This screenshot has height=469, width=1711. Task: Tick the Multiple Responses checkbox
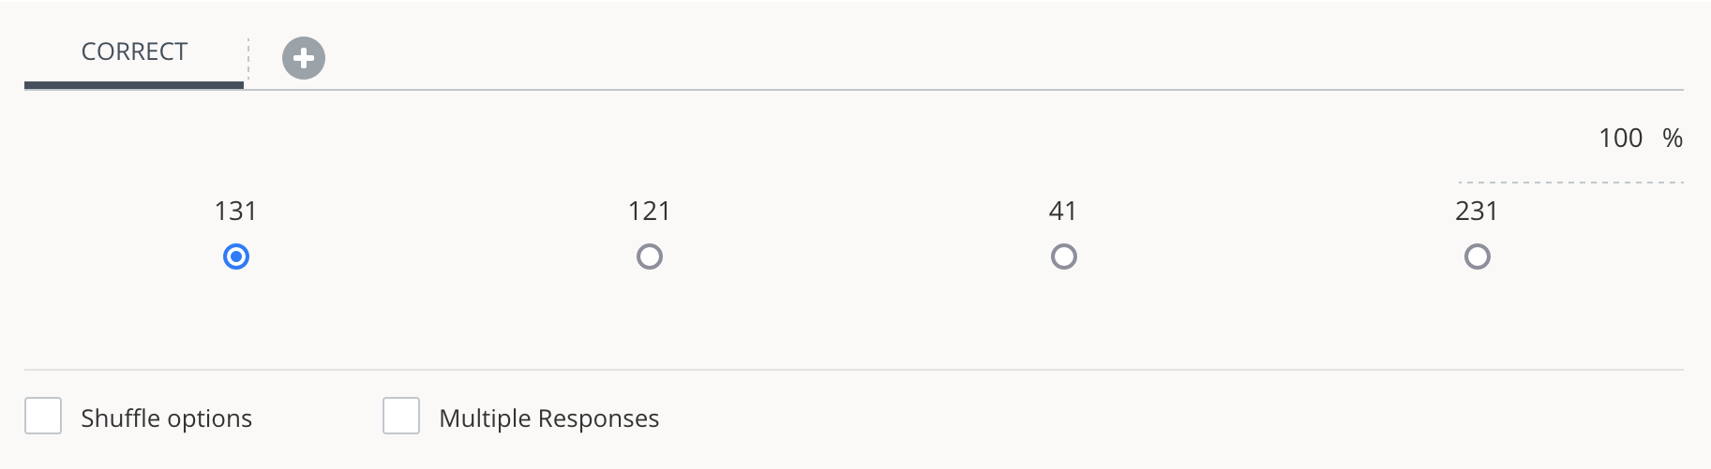[401, 416]
